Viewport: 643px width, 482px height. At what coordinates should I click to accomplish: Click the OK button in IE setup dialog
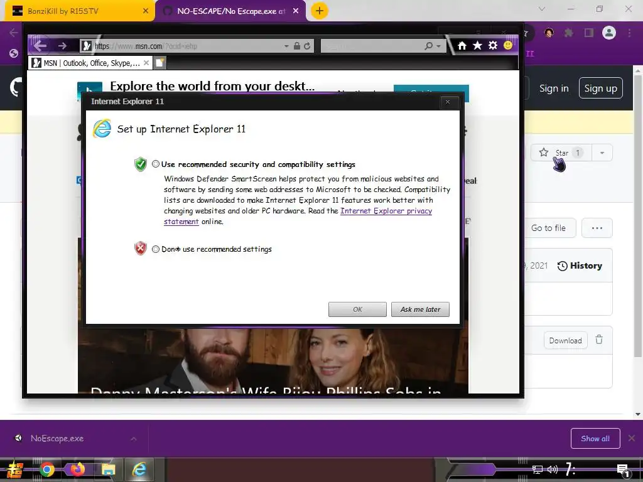(x=357, y=309)
